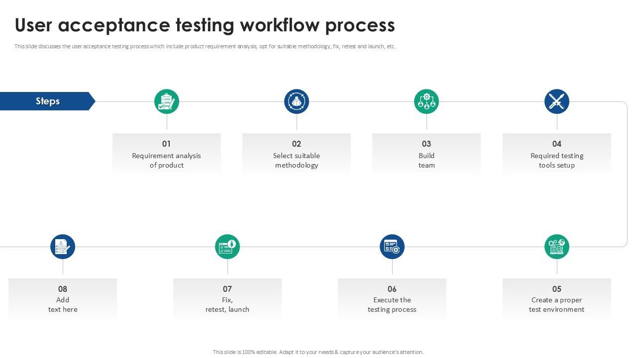Screen dimensions: 637x358
Task: Select the slide title heading text
Action: [205, 25]
